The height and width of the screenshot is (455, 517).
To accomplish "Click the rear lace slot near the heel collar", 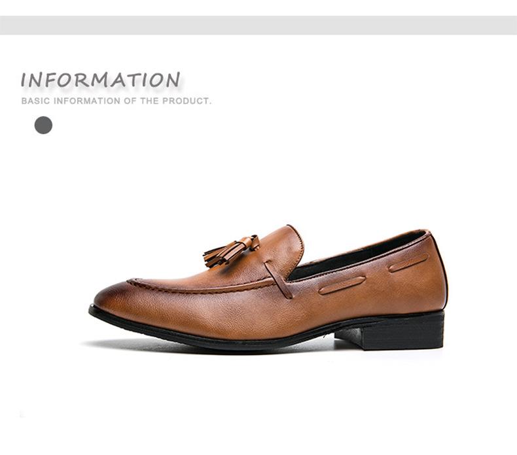I will coord(408,263).
